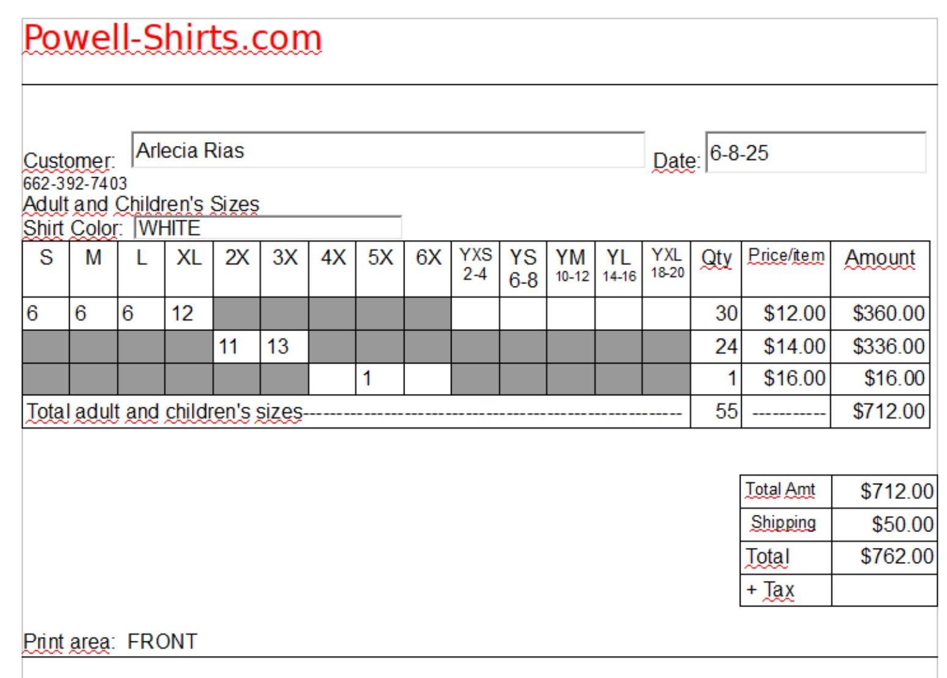
Task: Select the 2X quantity cell showing 11
Action: pos(236,346)
